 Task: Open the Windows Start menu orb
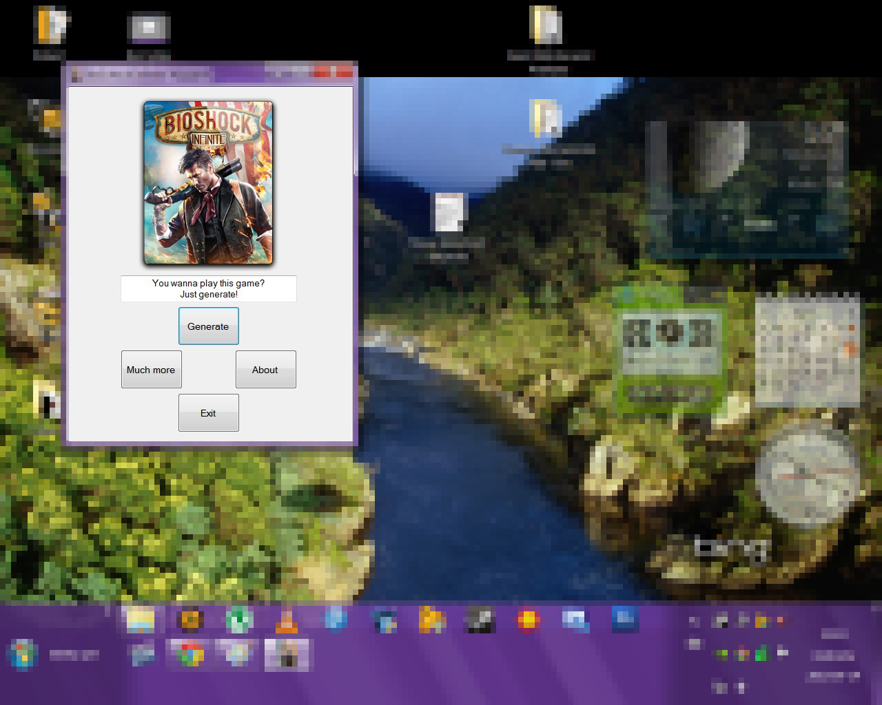pyautogui.click(x=23, y=654)
